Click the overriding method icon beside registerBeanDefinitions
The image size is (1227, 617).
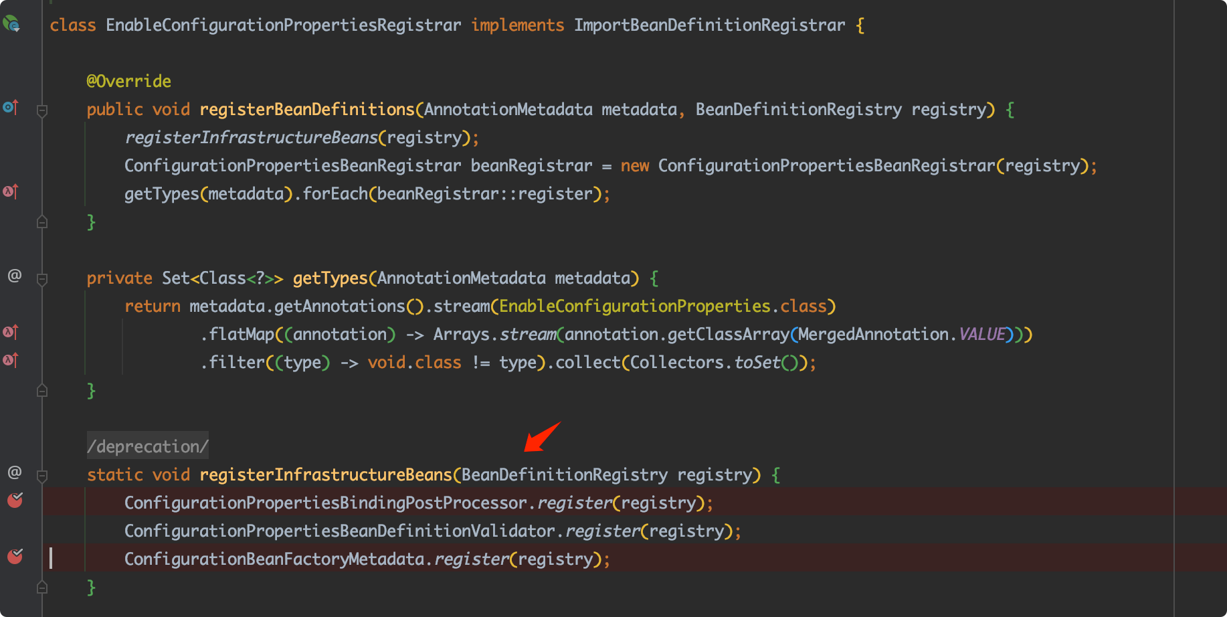click(x=10, y=107)
